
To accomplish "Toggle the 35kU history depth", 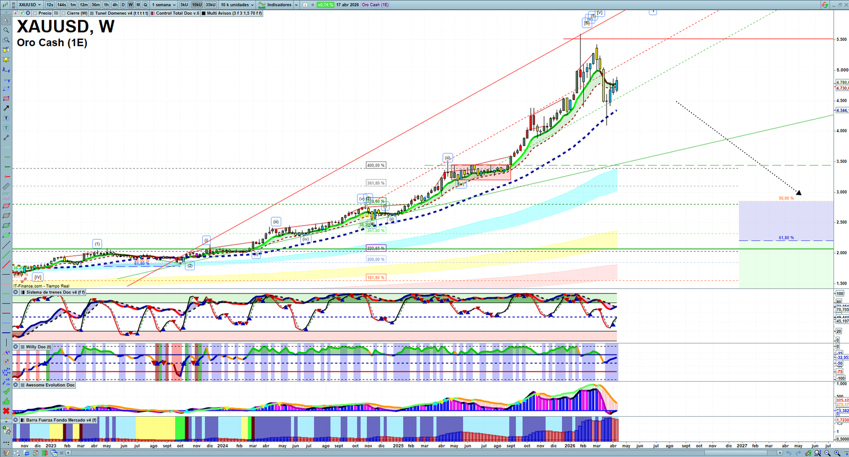I will click(211, 5).
